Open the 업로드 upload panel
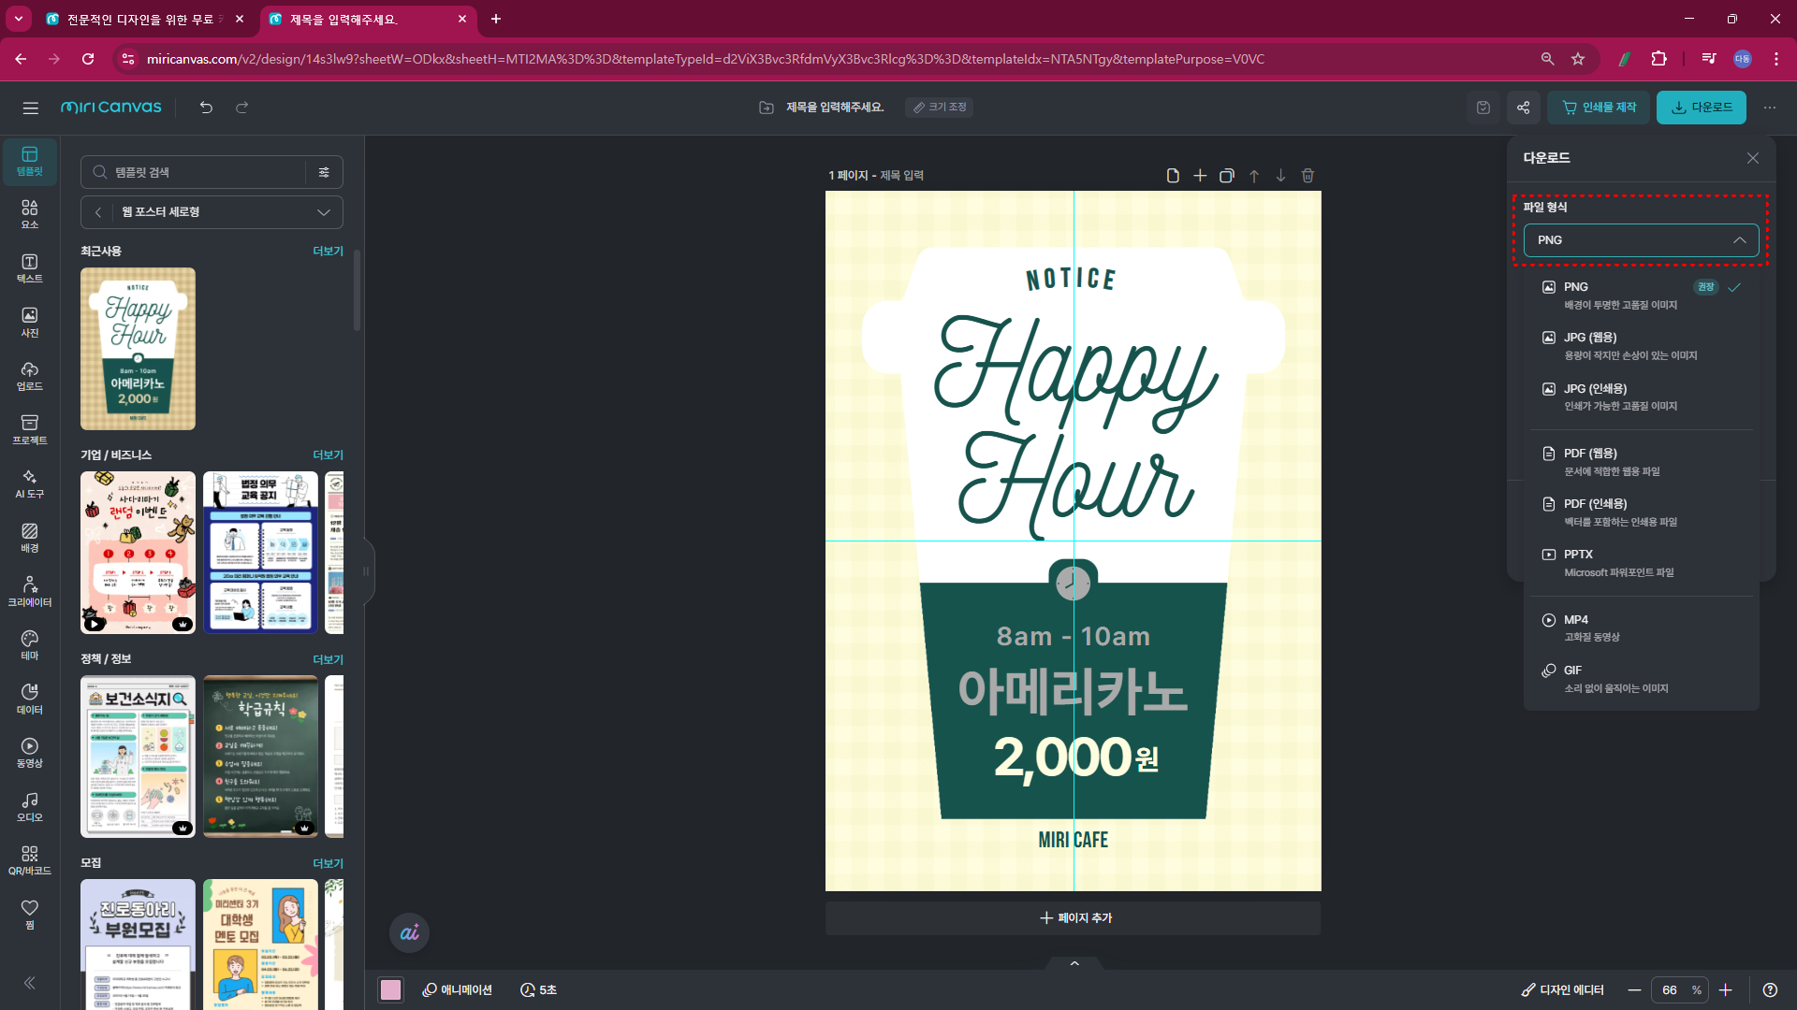This screenshot has height=1010, width=1797. pos(30,376)
